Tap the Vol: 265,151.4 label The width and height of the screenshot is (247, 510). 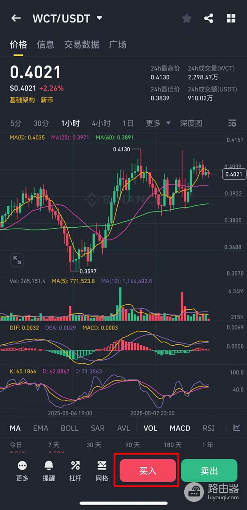coord(27,281)
